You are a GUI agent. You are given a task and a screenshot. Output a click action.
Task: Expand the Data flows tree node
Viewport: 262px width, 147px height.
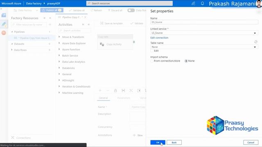(12, 50)
